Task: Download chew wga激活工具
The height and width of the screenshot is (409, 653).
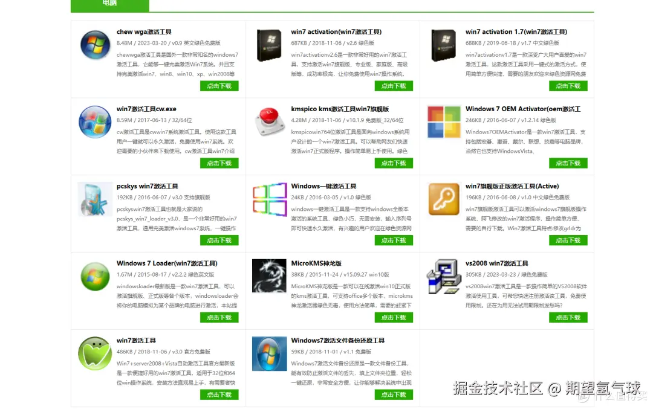Action: coord(219,86)
